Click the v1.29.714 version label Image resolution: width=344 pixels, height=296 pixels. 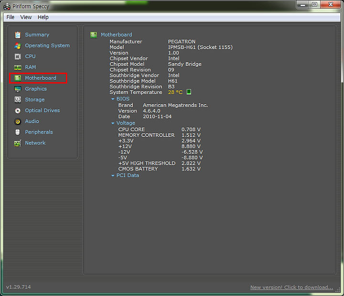[19, 287]
